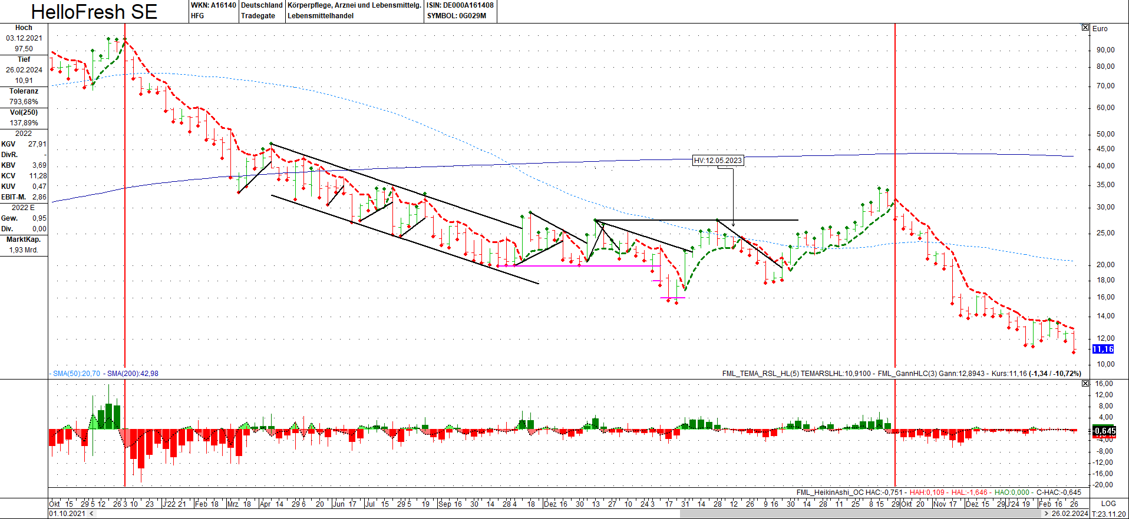Toggle the LOG scale button
Viewport: 1129px width, 519px height.
(x=1108, y=504)
